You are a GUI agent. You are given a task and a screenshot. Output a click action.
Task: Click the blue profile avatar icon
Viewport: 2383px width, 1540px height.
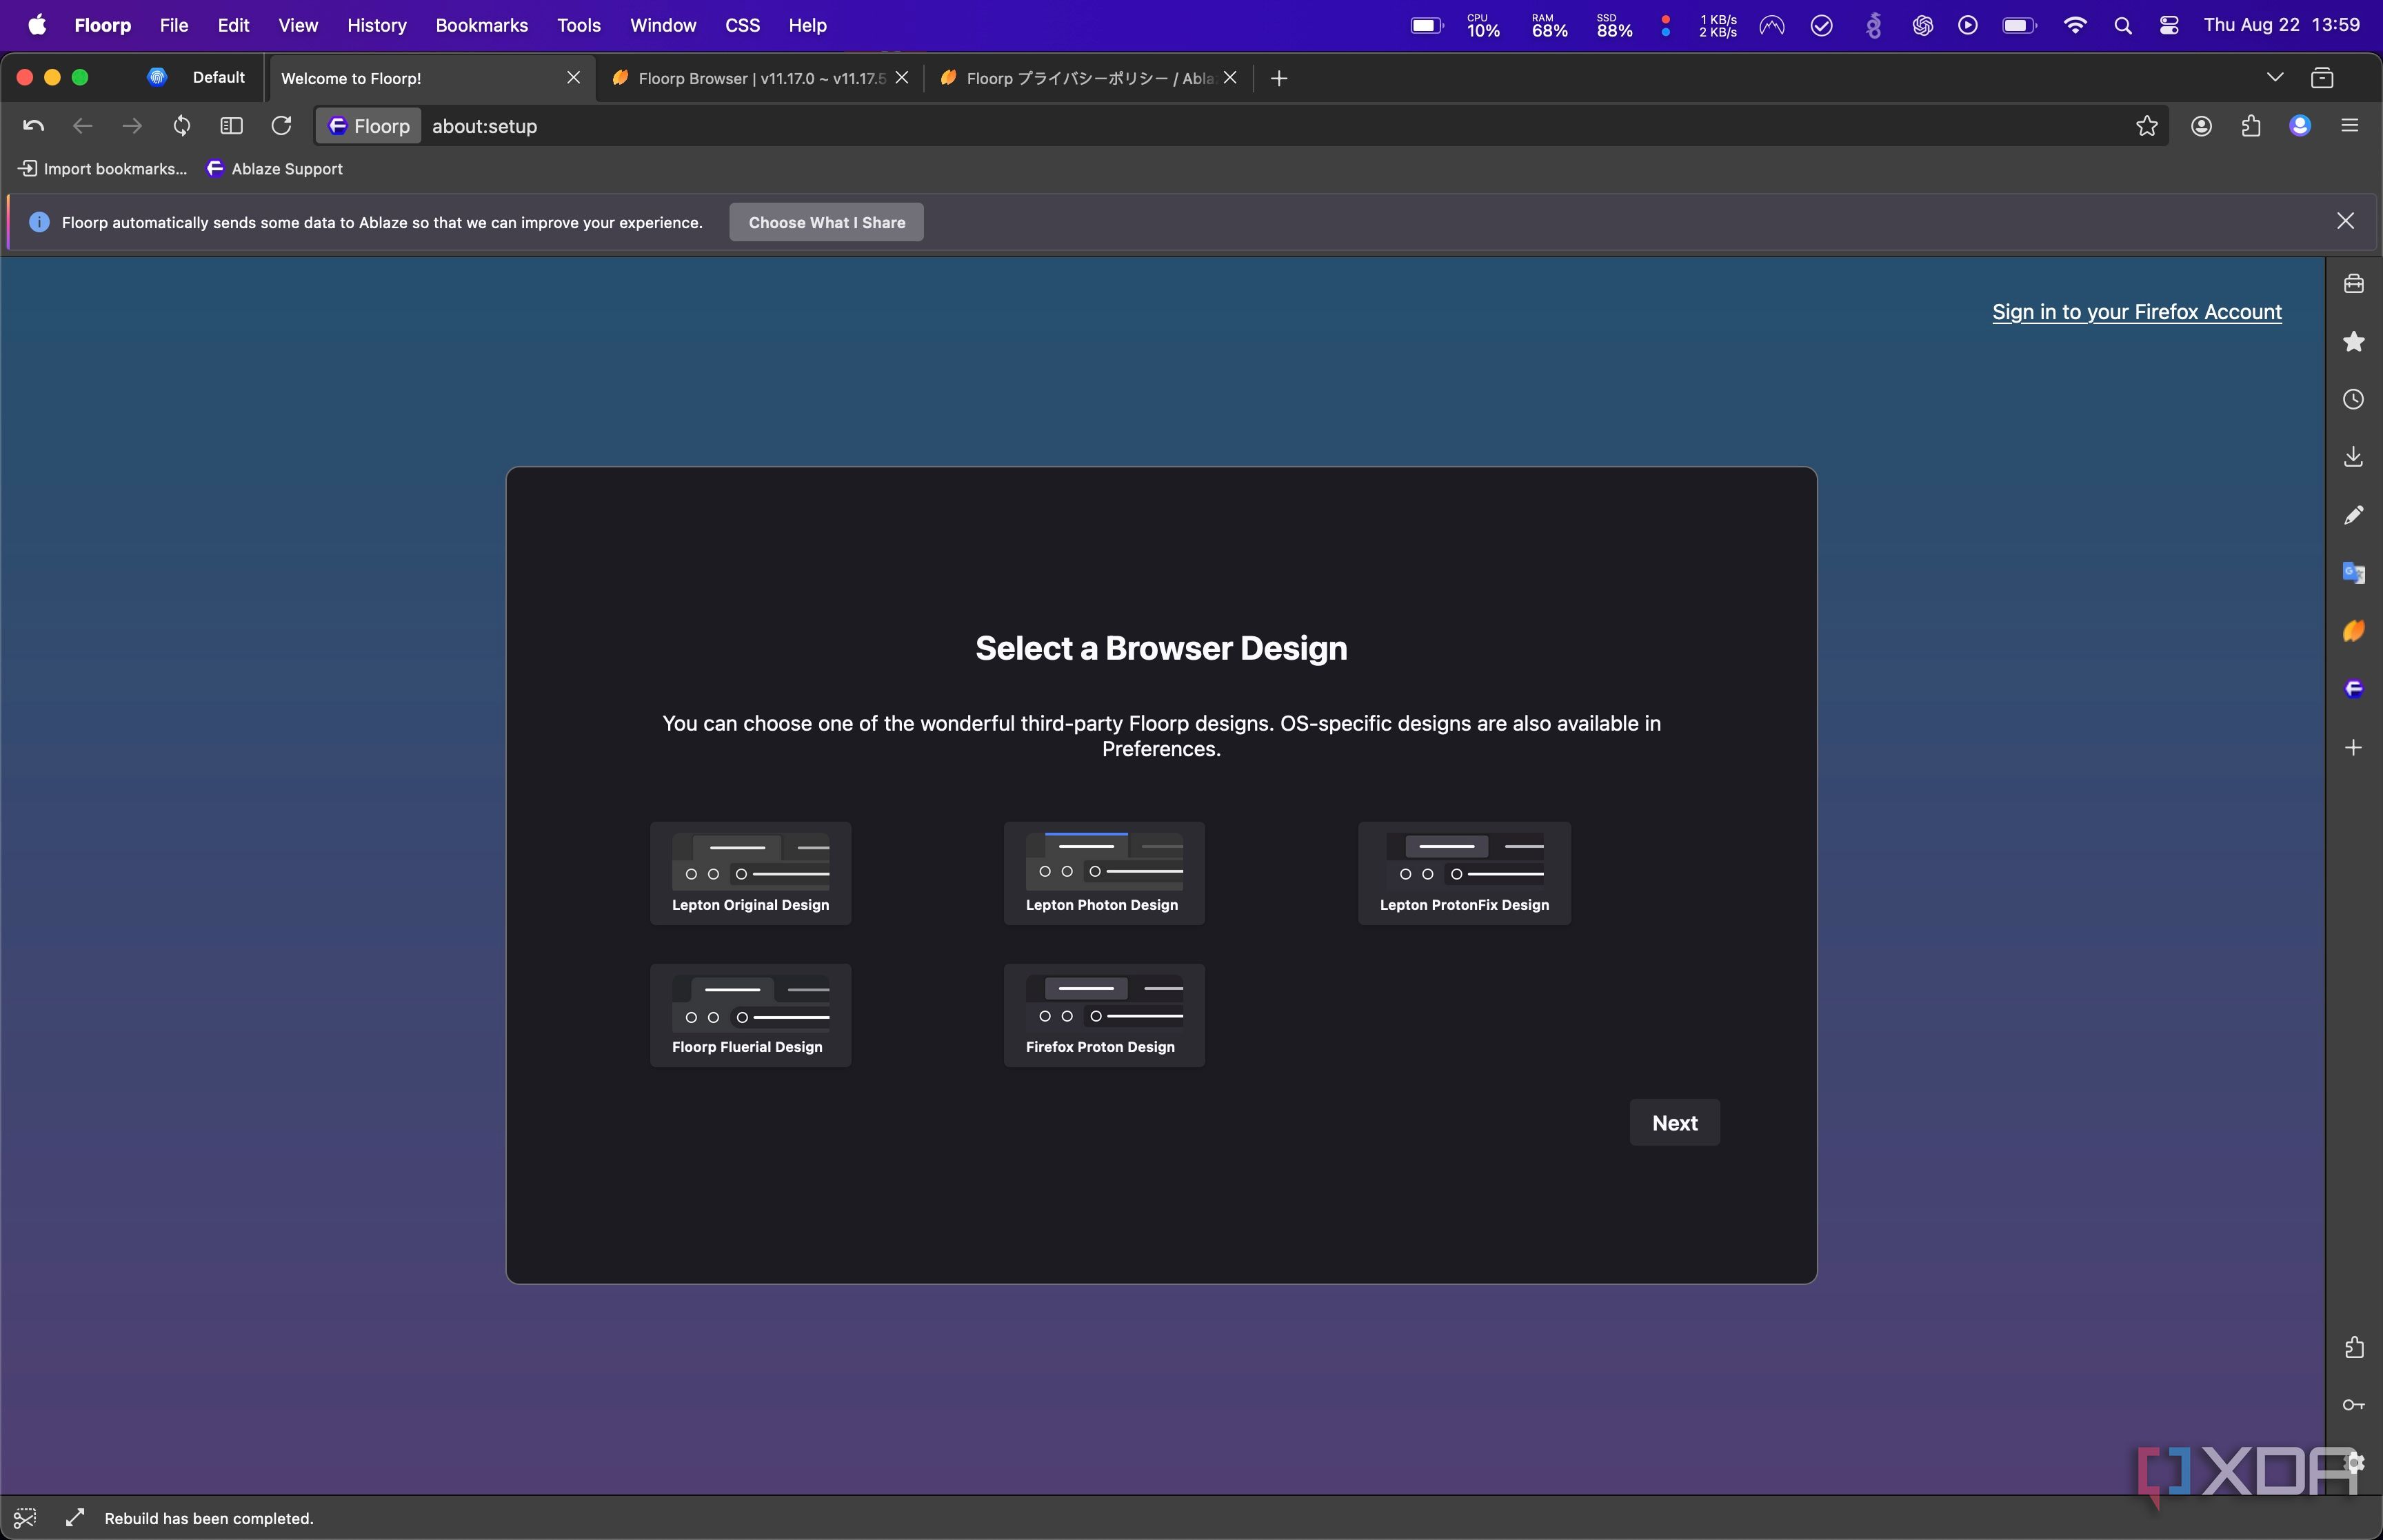tap(2300, 126)
